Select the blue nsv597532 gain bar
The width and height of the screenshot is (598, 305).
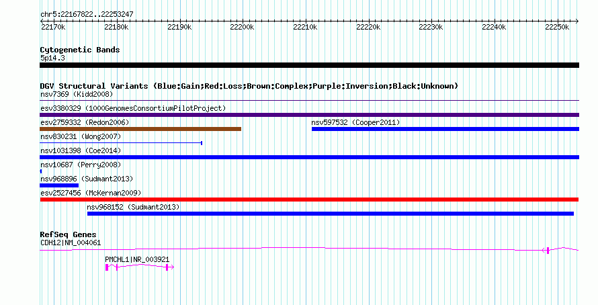coord(445,129)
